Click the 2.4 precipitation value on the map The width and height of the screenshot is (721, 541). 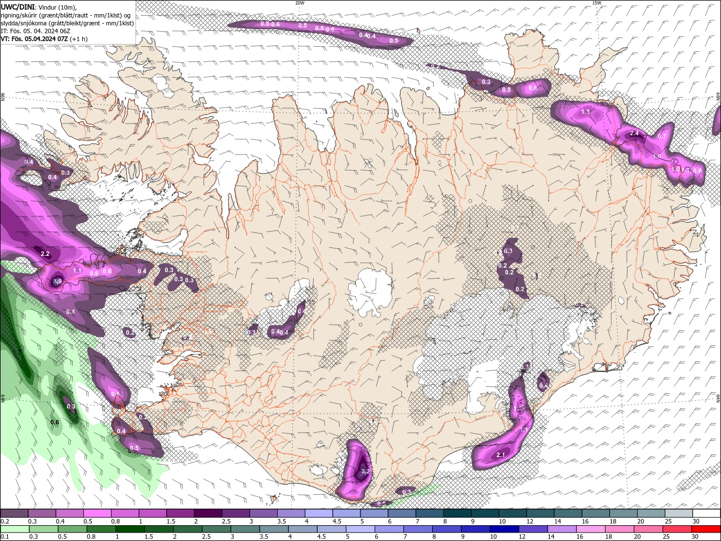634,134
